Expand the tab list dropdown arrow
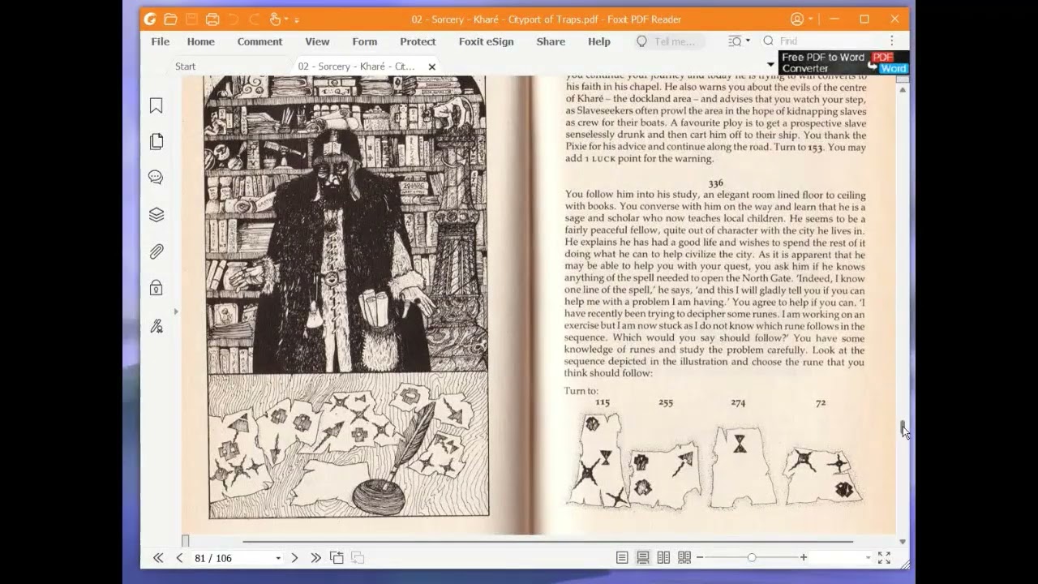1038x584 pixels. (x=770, y=64)
